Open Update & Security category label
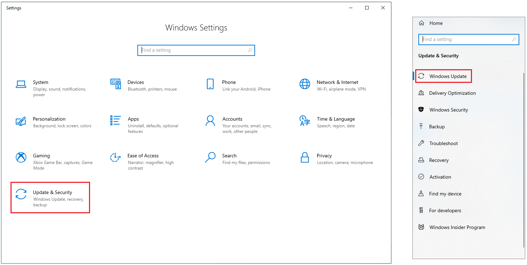Screen dimensions: 527x265 [53, 192]
